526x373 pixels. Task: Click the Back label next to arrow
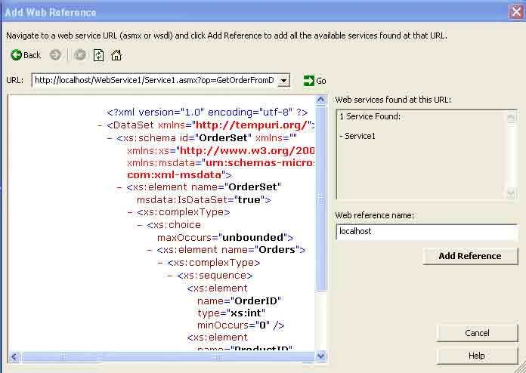pyautogui.click(x=32, y=55)
